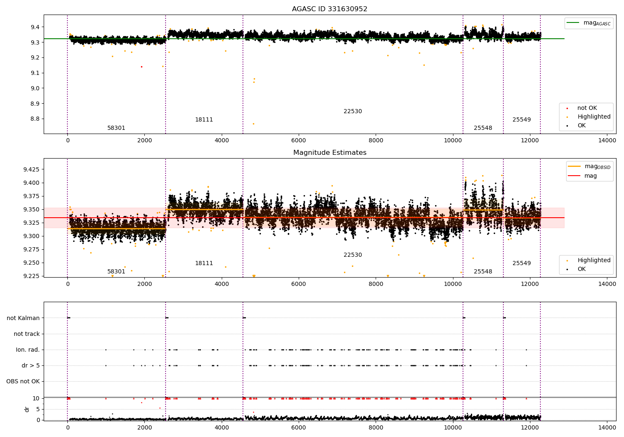
Task: Click the 'not Kalman' row label
Action: coord(23,318)
